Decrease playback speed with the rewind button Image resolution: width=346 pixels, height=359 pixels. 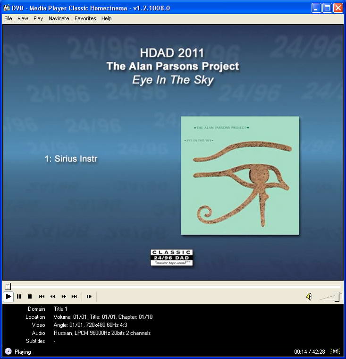point(53,297)
